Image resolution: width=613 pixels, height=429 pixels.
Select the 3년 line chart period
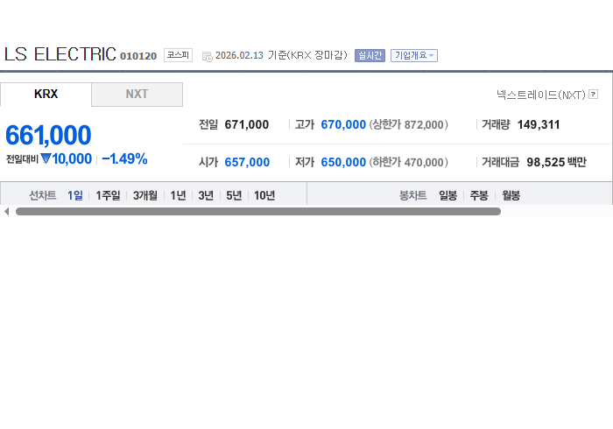[206, 195]
